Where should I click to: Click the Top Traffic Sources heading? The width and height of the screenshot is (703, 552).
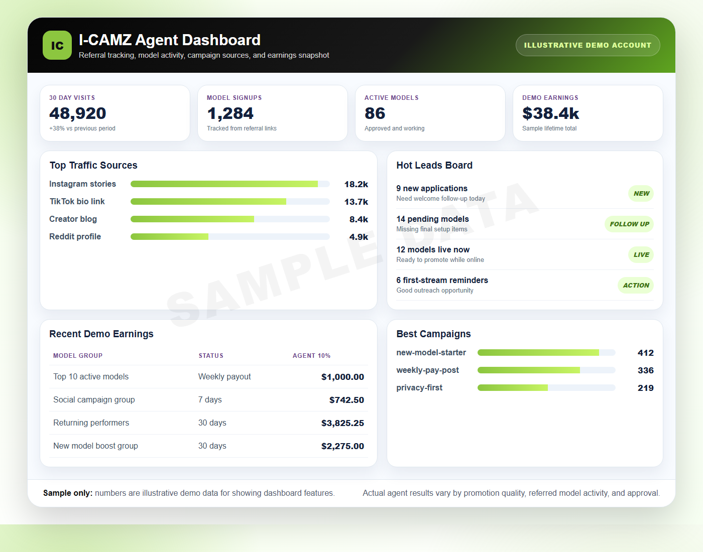point(93,166)
